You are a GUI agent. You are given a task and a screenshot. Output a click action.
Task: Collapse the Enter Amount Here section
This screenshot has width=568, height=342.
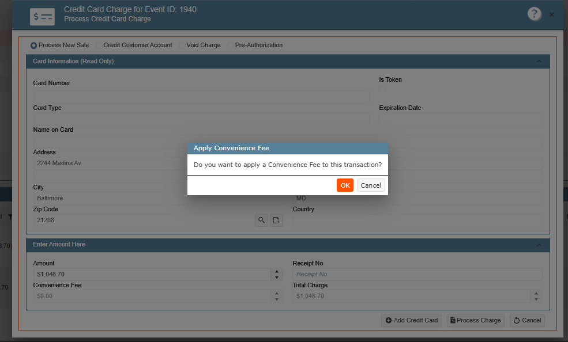tap(539, 245)
